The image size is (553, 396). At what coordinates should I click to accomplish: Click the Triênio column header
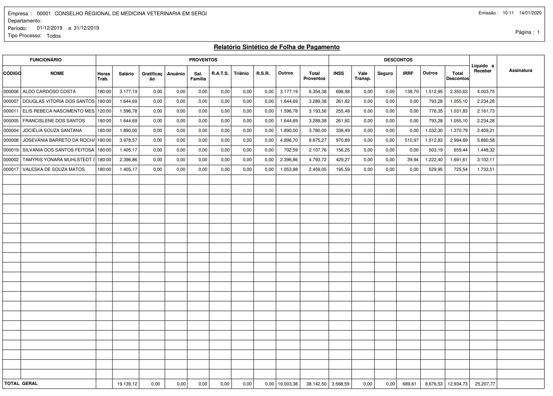[241, 73]
